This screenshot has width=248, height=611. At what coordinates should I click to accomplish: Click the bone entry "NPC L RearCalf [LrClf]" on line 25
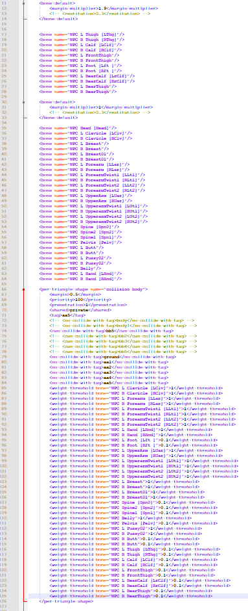(87, 76)
